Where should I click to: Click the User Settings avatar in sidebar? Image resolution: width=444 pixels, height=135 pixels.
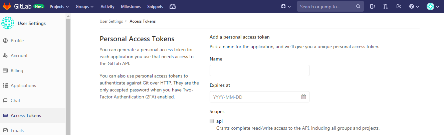(x=7, y=23)
